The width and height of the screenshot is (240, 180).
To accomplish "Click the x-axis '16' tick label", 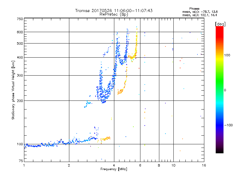I will [x=204, y=165].
